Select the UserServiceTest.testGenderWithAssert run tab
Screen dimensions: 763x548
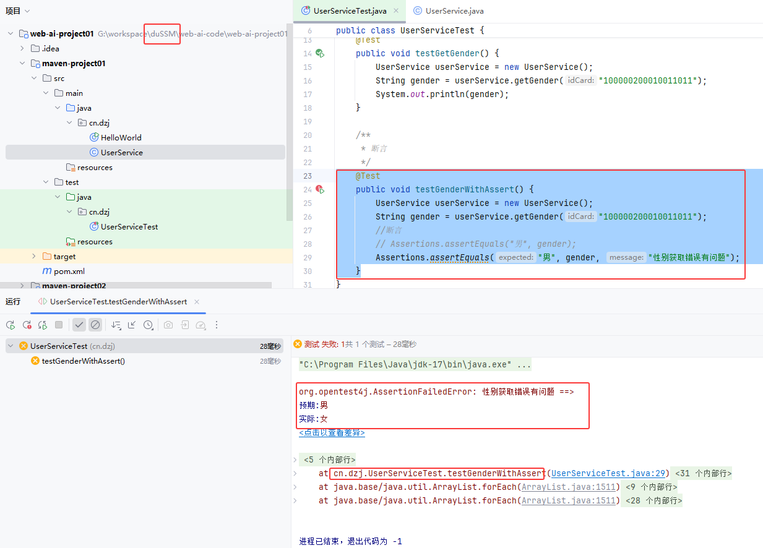pos(118,302)
